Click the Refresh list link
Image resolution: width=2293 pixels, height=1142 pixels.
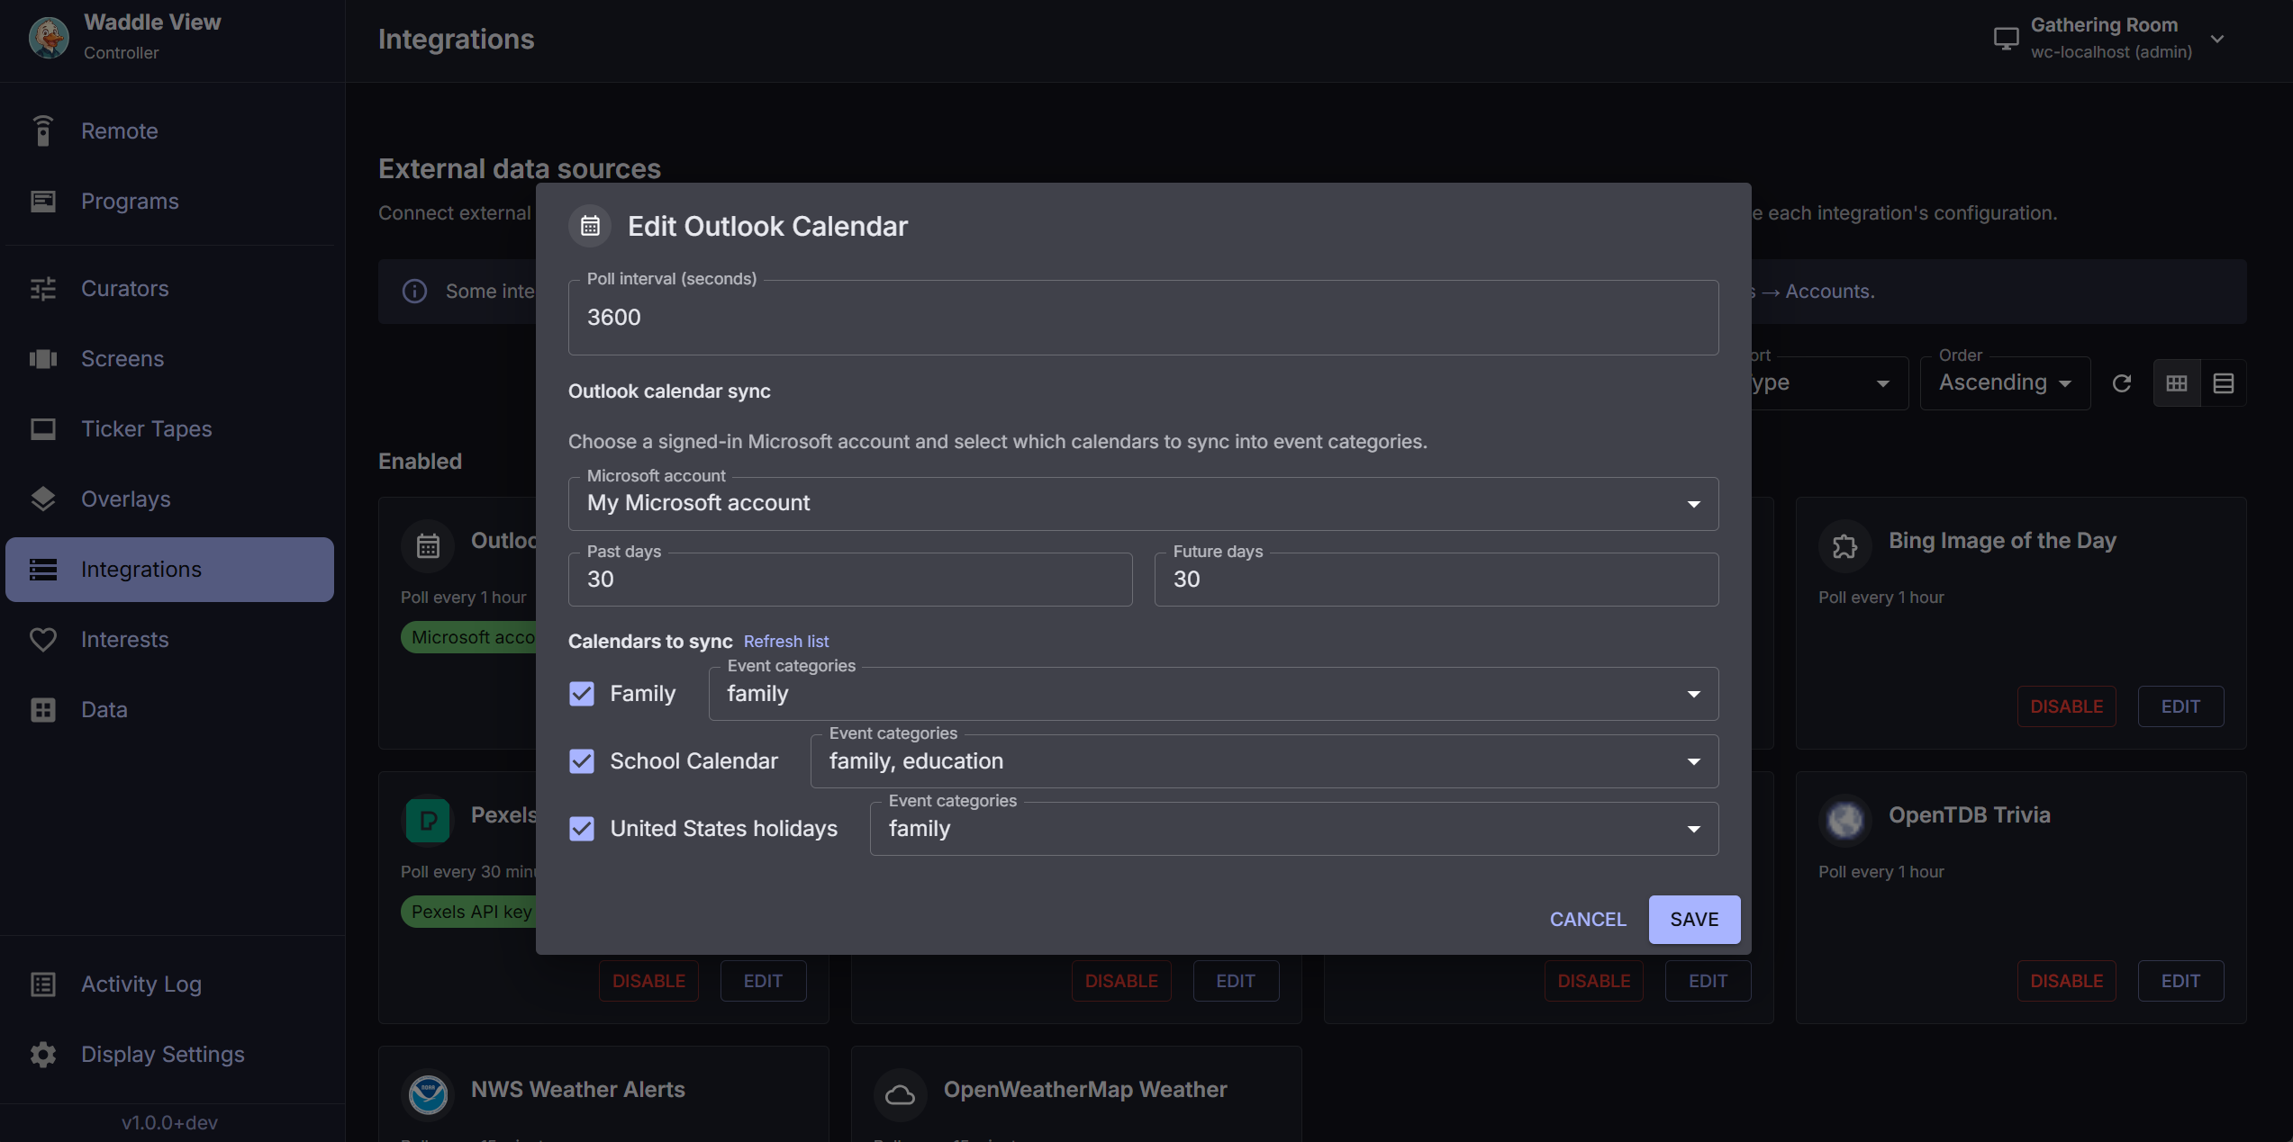click(786, 642)
